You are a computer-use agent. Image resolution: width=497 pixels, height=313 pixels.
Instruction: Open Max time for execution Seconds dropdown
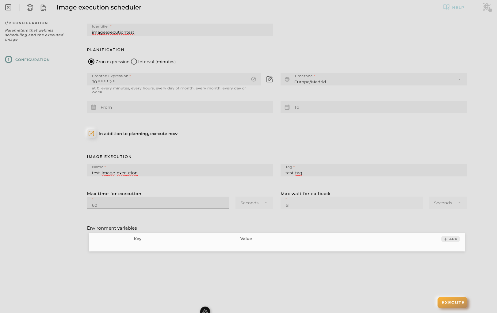[254, 203]
